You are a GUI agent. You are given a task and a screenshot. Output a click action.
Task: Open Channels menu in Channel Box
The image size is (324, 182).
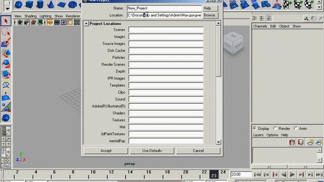pos(260,26)
